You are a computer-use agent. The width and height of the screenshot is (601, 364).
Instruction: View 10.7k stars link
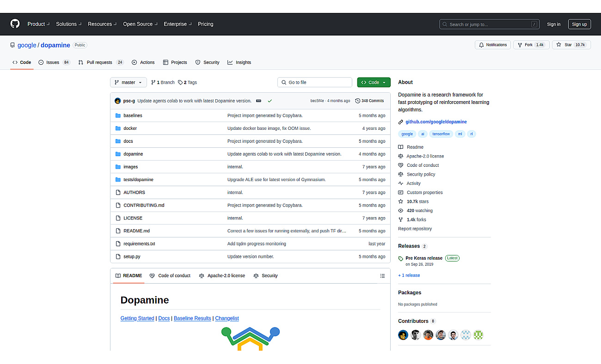[413, 201]
